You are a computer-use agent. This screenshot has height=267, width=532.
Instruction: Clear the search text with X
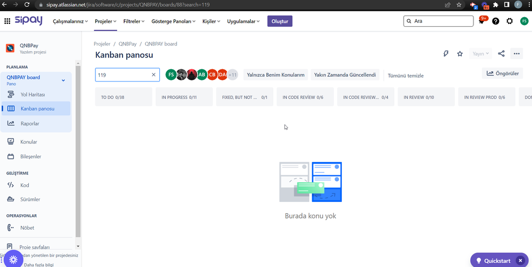[x=153, y=75]
